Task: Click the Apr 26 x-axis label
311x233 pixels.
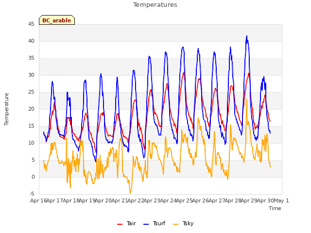Action: pos(201,200)
